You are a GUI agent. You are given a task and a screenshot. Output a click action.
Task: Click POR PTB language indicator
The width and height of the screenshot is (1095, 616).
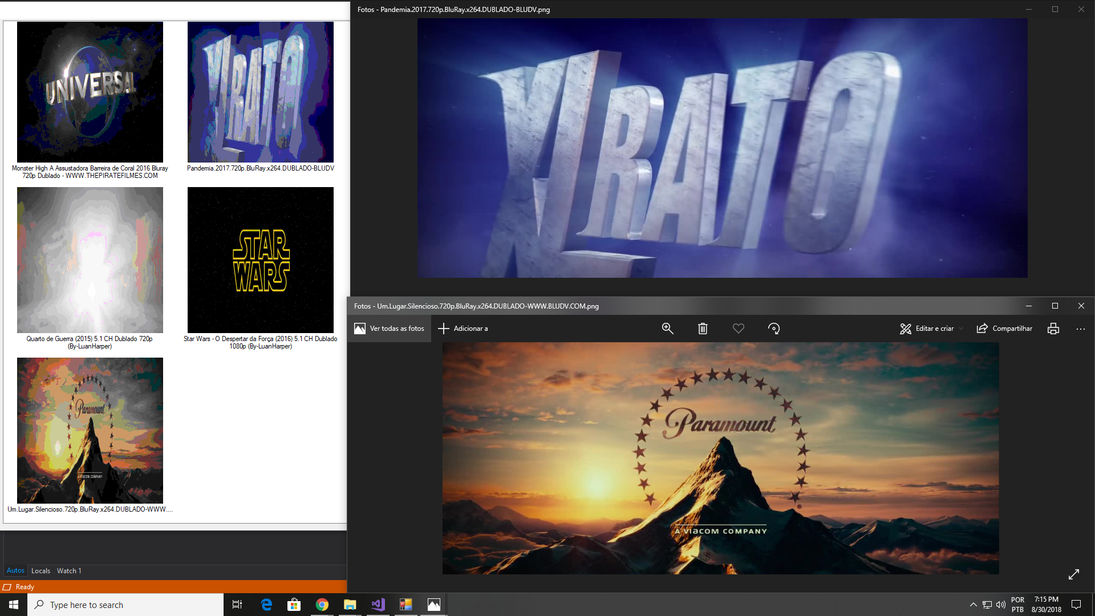click(x=1018, y=605)
